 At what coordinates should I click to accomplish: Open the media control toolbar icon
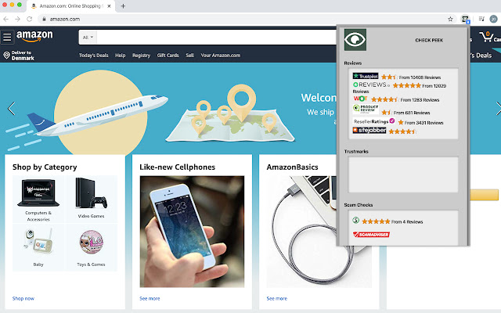[x=481, y=19]
